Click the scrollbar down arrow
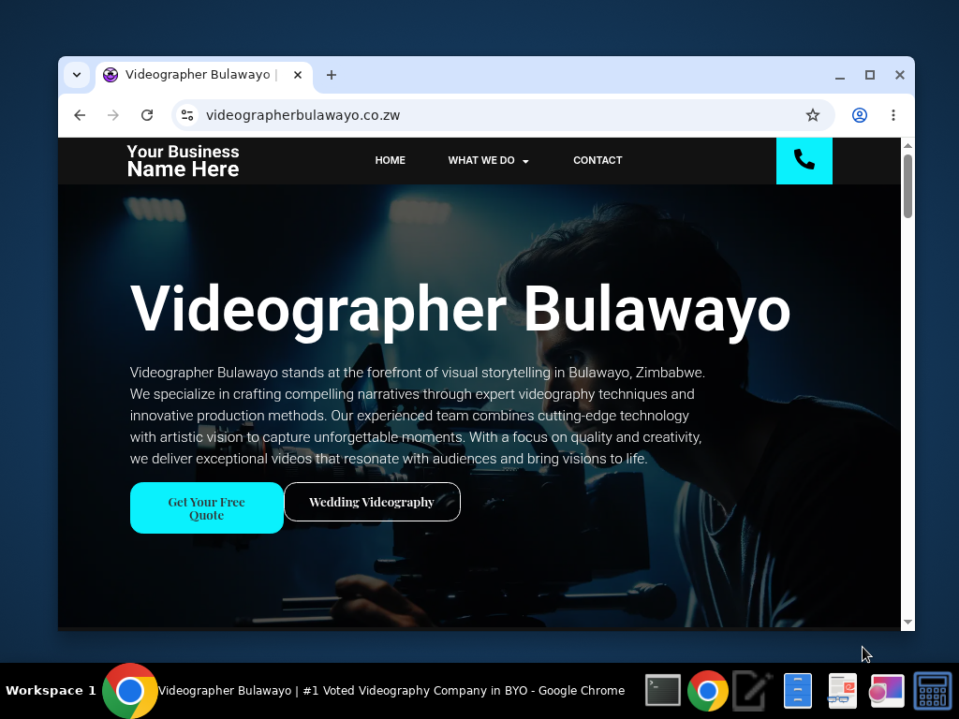The image size is (959, 719). tap(907, 622)
